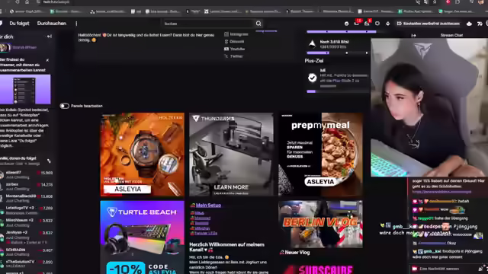
Task: Open whispers speech bubble icon
Action: pyautogui.click(x=377, y=24)
